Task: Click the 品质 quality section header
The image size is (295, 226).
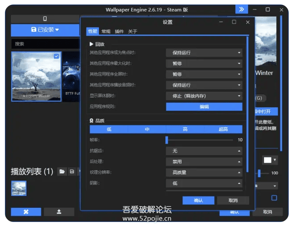Action: tap(97, 121)
